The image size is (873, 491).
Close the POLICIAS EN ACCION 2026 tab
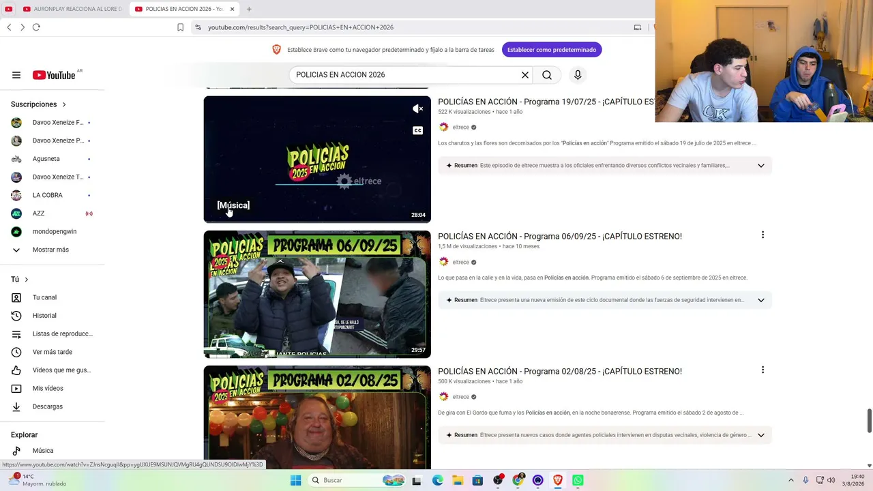click(x=232, y=9)
